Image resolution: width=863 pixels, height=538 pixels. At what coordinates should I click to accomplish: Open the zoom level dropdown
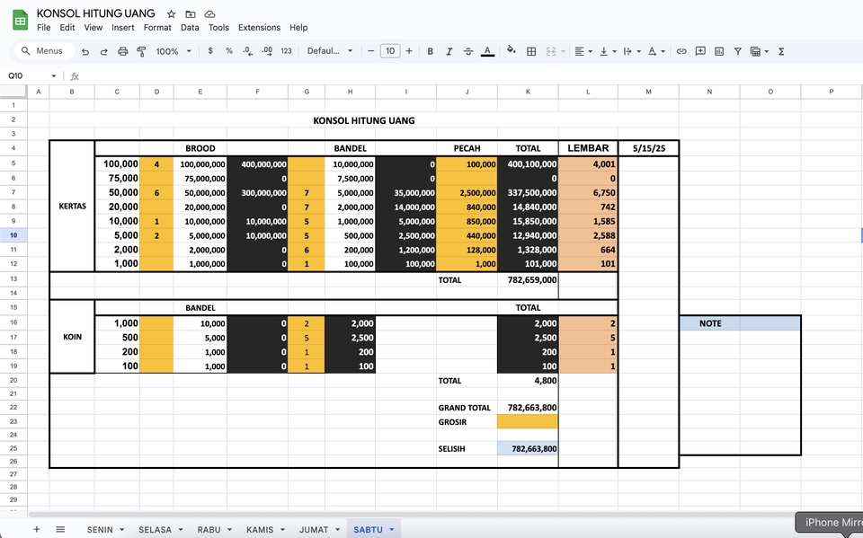click(171, 51)
